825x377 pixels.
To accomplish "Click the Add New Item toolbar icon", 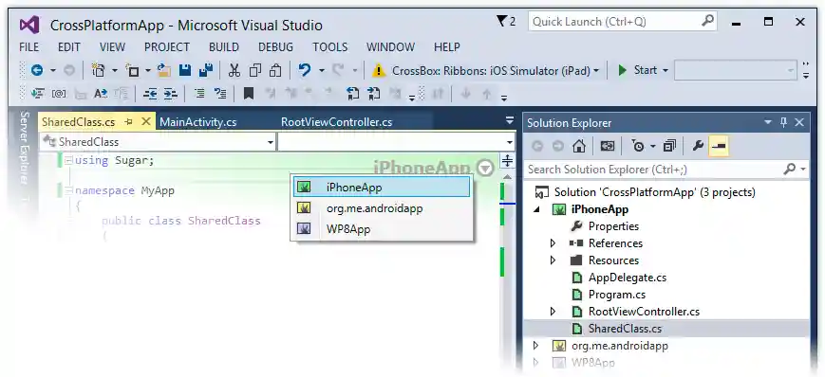I will pyautogui.click(x=132, y=70).
